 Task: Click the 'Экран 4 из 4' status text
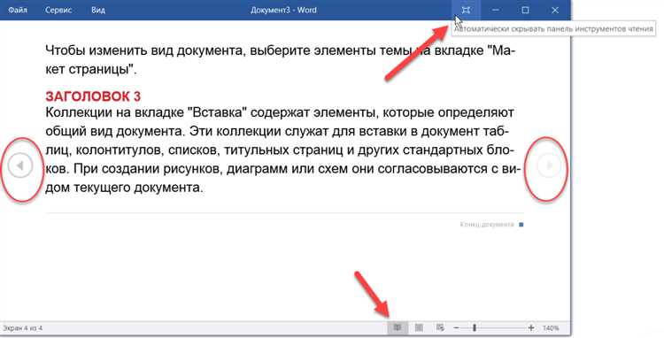click(22, 328)
